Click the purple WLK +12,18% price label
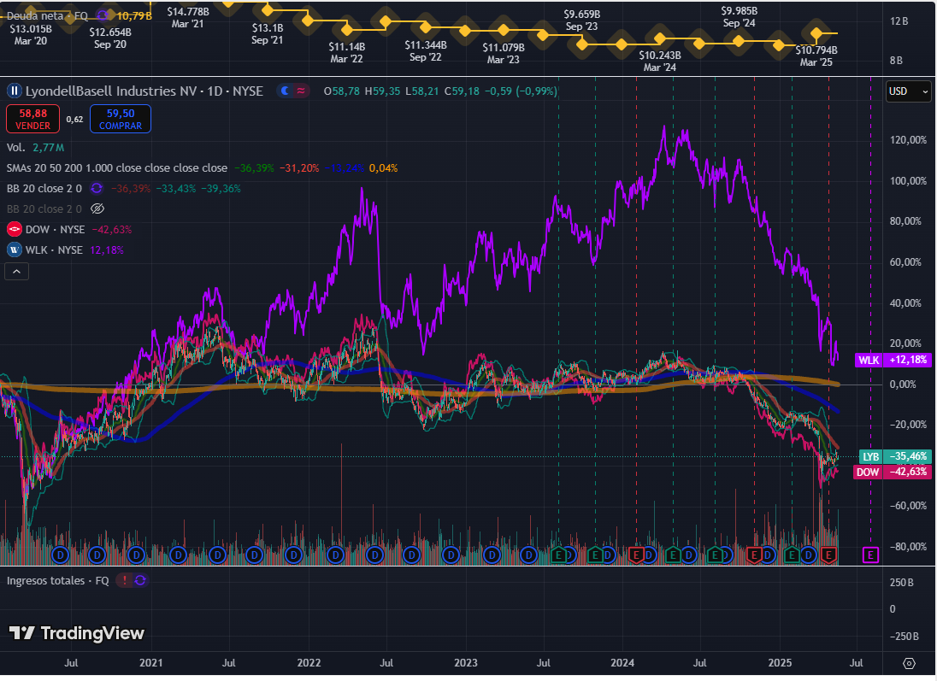937x681 pixels. coord(893,361)
